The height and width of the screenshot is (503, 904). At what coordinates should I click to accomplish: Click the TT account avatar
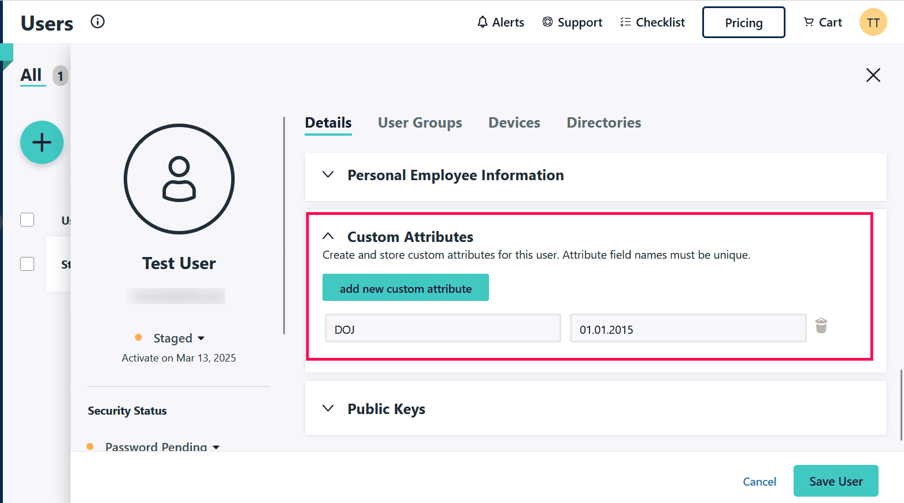(873, 23)
